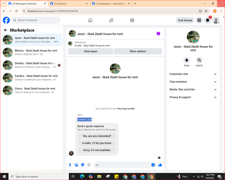Open Jason conversation in the chat list
This screenshot has width=225, height=180.
[x=31, y=40]
